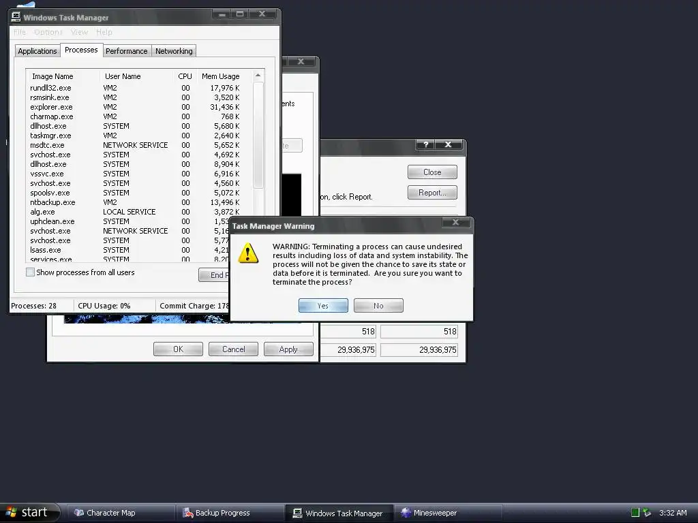Screen dimensions: 698x523
Task: Sort by the Mem Usage column header
Action: 224,76
